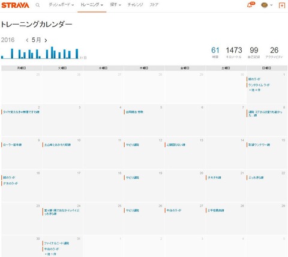Image resolution: width=288 pixels, height=257 pixels.
Task: Click the upload plus icon
Action: click(282, 5)
